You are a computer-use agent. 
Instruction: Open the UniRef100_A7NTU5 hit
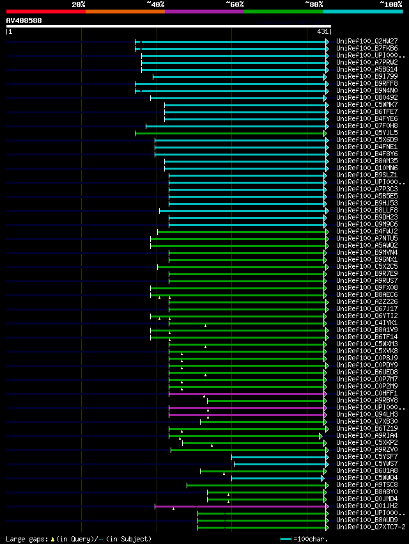pos(367,238)
